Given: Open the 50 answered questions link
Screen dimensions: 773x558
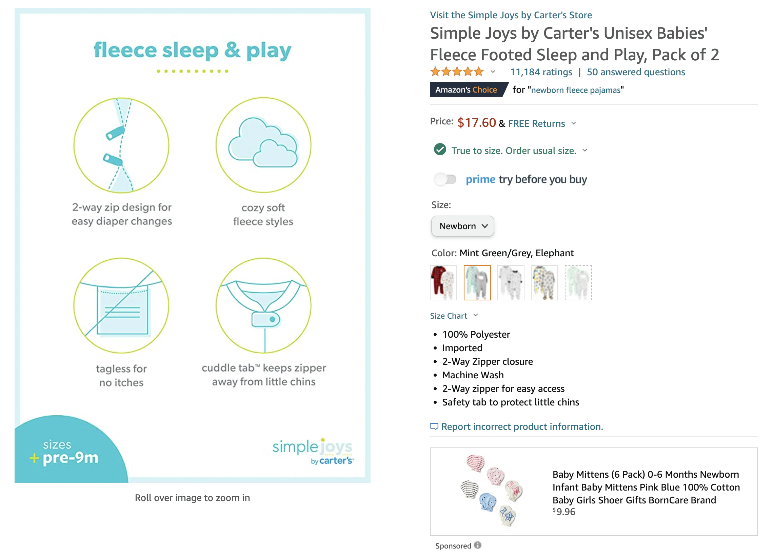Looking at the screenshot, I should (x=636, y=72).
